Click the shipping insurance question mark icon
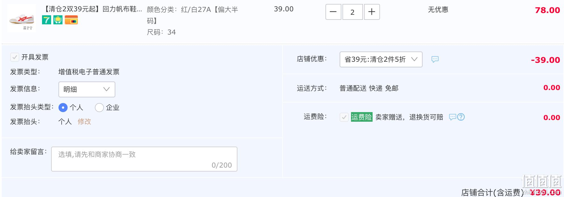 coord(461,117)
